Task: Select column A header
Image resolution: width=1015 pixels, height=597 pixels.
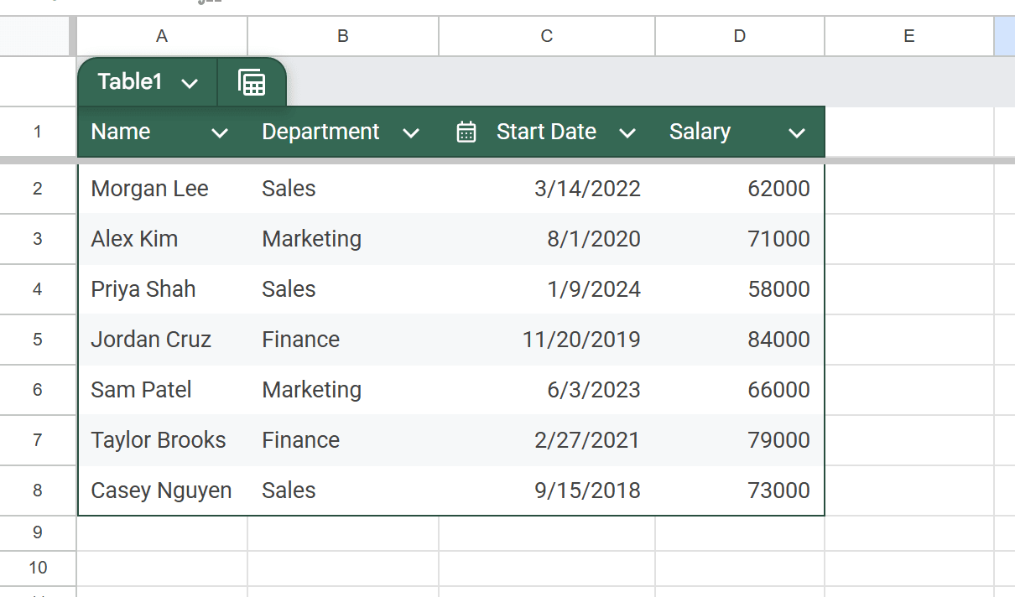Action: pos(162,36)
